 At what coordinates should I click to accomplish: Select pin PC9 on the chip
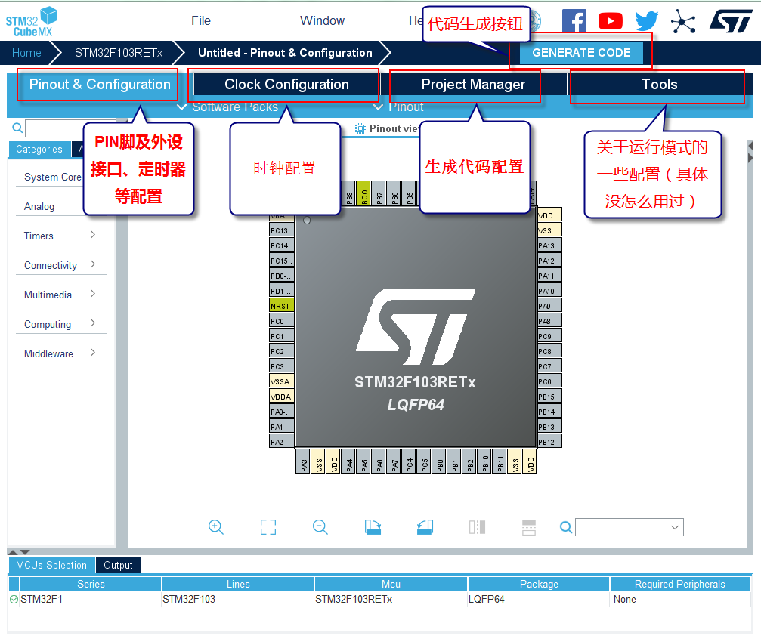tap(550, 336)
